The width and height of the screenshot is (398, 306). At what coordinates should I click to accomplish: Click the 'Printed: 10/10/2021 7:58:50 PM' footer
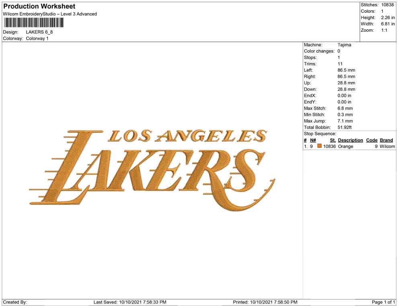(265, 302)
